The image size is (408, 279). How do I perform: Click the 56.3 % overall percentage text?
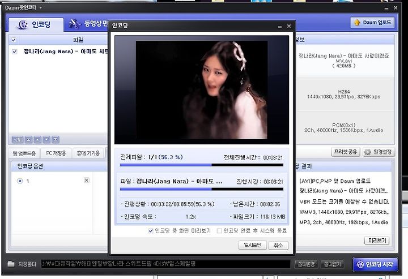172,157
